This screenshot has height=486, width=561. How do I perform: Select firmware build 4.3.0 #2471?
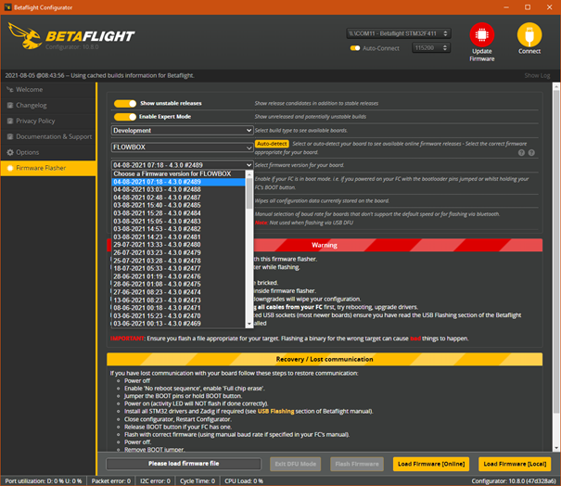click(179, 308)
